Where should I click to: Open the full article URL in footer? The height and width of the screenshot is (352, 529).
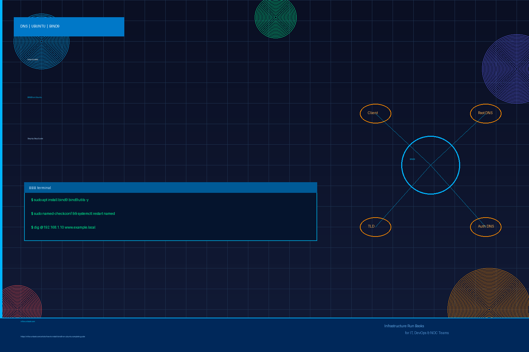53,337
